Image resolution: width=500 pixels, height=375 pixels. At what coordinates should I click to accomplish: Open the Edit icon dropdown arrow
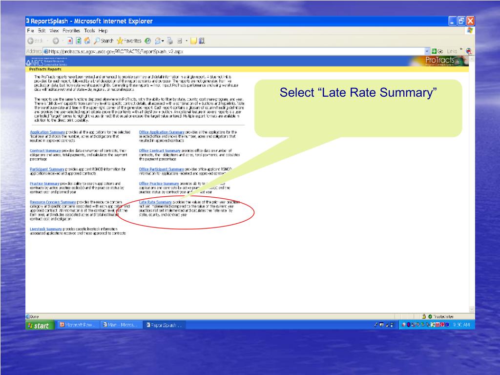tap(187, 41)
